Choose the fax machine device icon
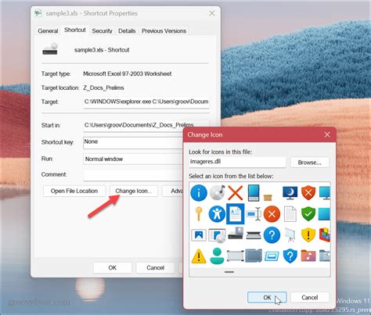Viewport: 371px width, 315px height. click(x=236, y=234)
